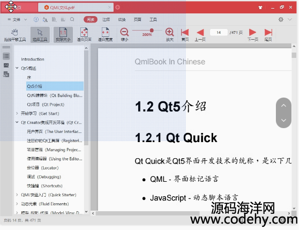The height and width of the screenshot is (230, 300).
Task: Collapse the Qt Creator集成开发环境 node
Action: tap(17, 122)
